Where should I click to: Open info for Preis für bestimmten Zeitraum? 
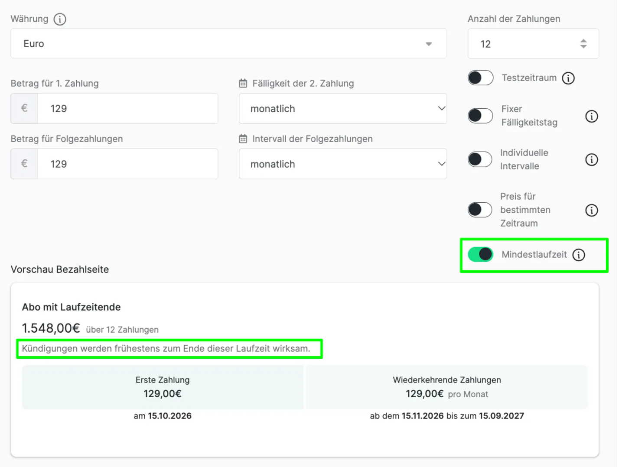click(592, 210)
